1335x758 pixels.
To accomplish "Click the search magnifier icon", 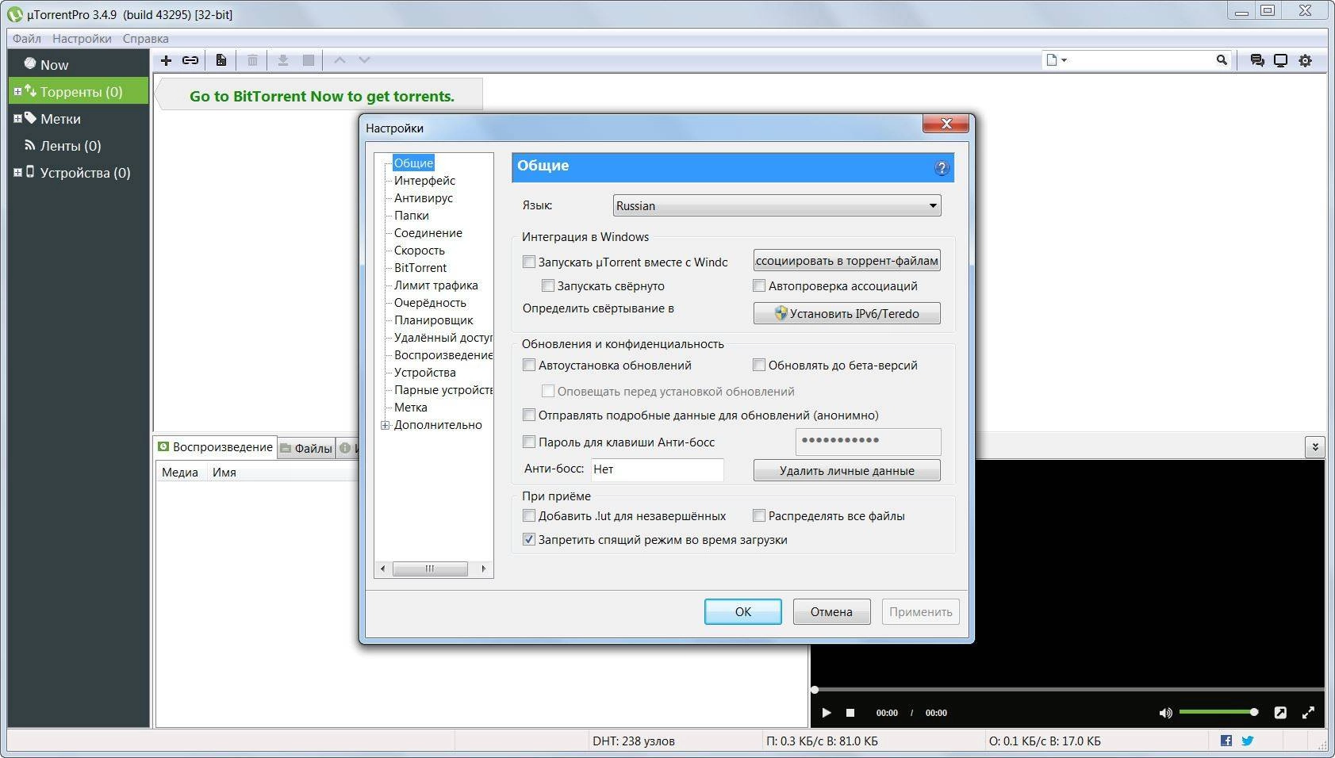I will click(x=1222, y=59).
